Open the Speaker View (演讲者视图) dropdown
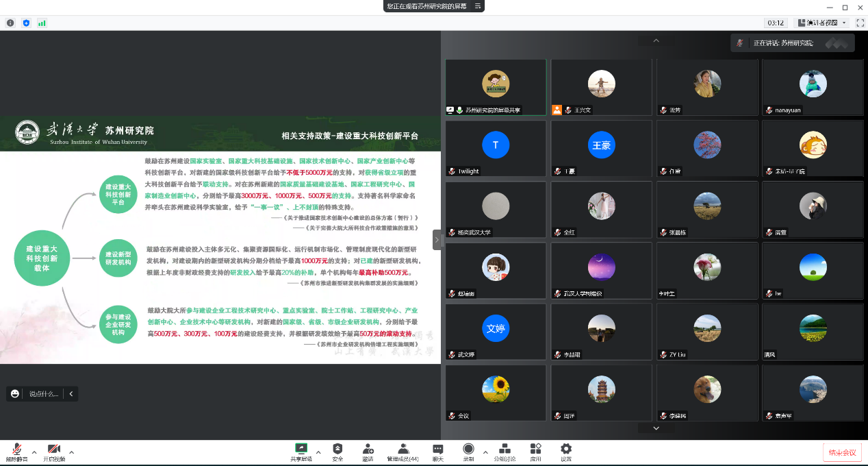The image size is (868, 466). (821, 23)
